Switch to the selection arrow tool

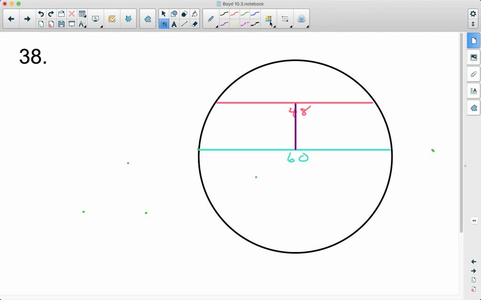click(163, 14)
